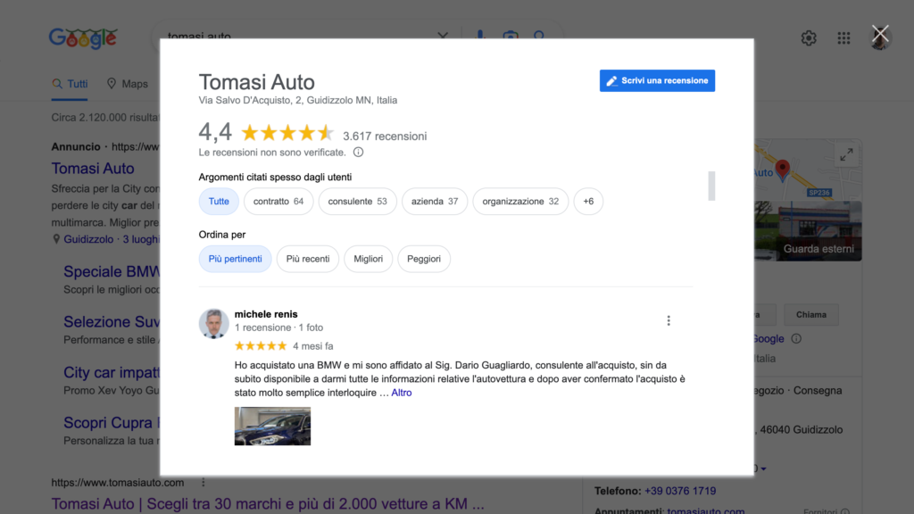Screen dimensions: 914x514
Task: Click the five-star rating of michele renis
Action: pyautogui.click(x=261, y=346)
